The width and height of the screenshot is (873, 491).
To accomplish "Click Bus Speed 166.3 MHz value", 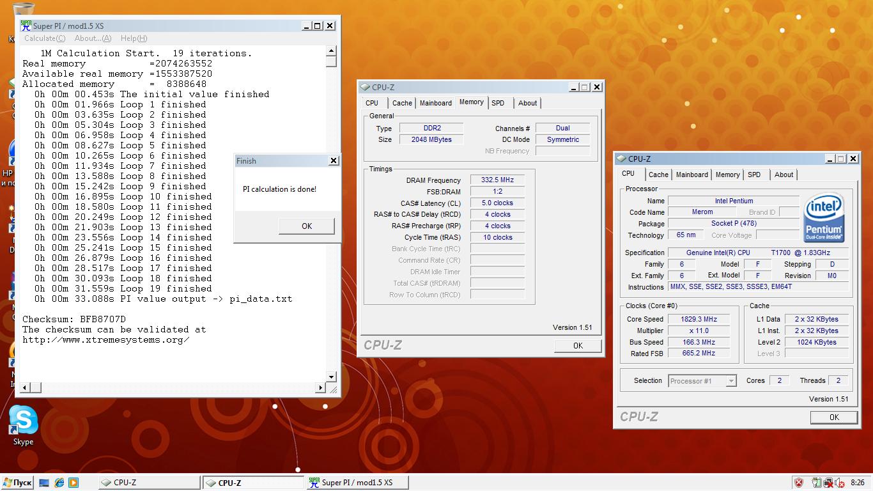I will tap(699, 342).
